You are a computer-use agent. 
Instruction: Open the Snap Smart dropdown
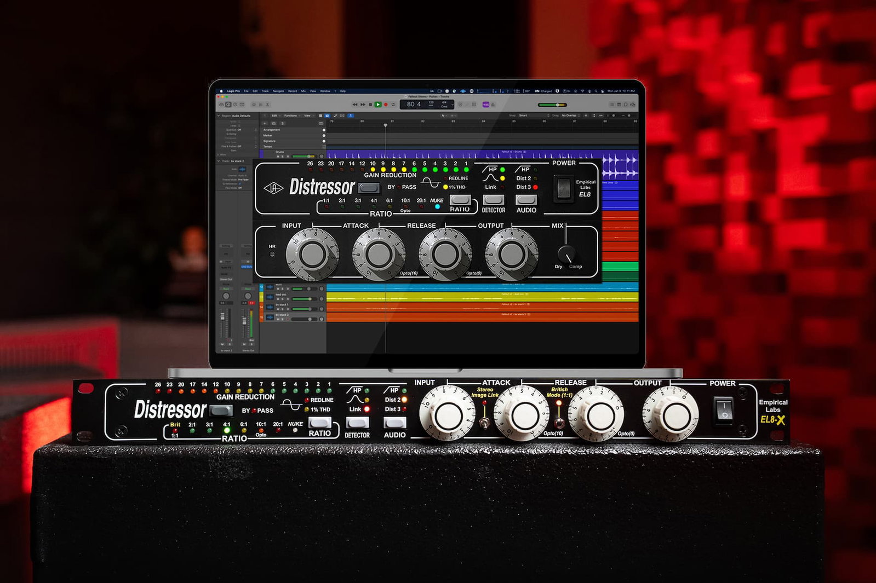tap(534, 116)
